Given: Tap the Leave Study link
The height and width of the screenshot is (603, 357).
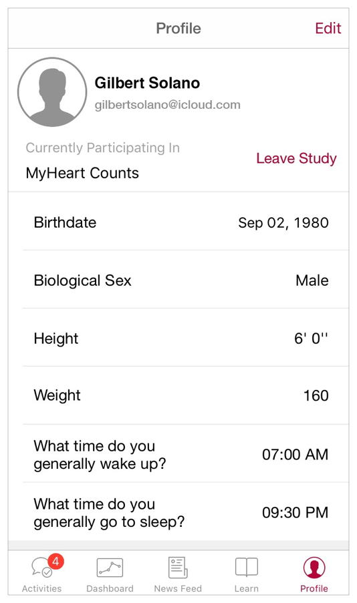Looking at the screenshot, I should tap(297, 158).
